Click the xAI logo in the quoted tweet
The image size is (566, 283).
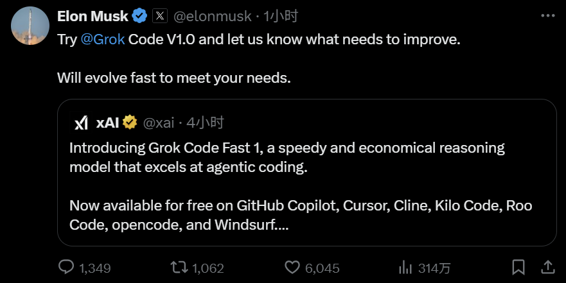(x=80, y=123)
